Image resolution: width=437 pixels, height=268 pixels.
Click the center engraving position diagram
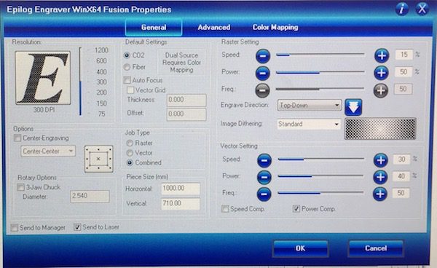(x=98, y=159)
